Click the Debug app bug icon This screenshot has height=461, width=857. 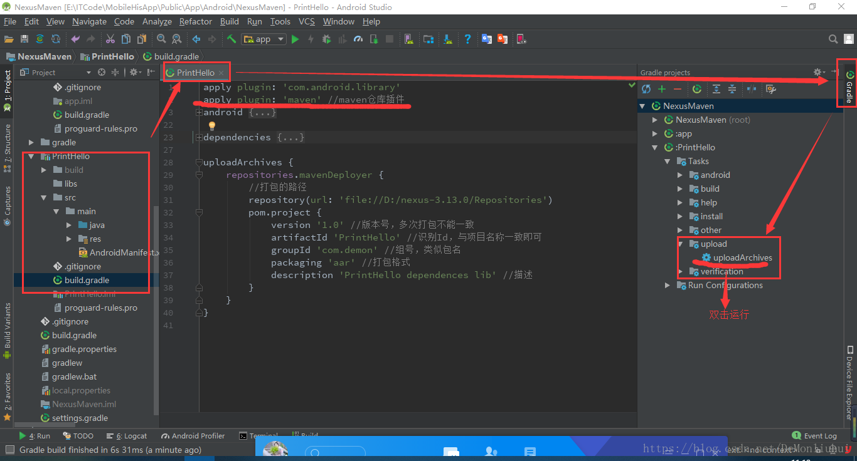326,39
